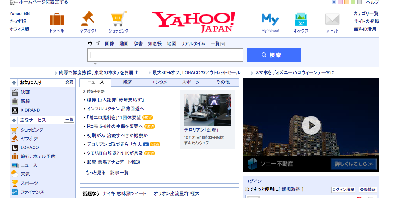Click the 検索 search button

tap(274, 55)
